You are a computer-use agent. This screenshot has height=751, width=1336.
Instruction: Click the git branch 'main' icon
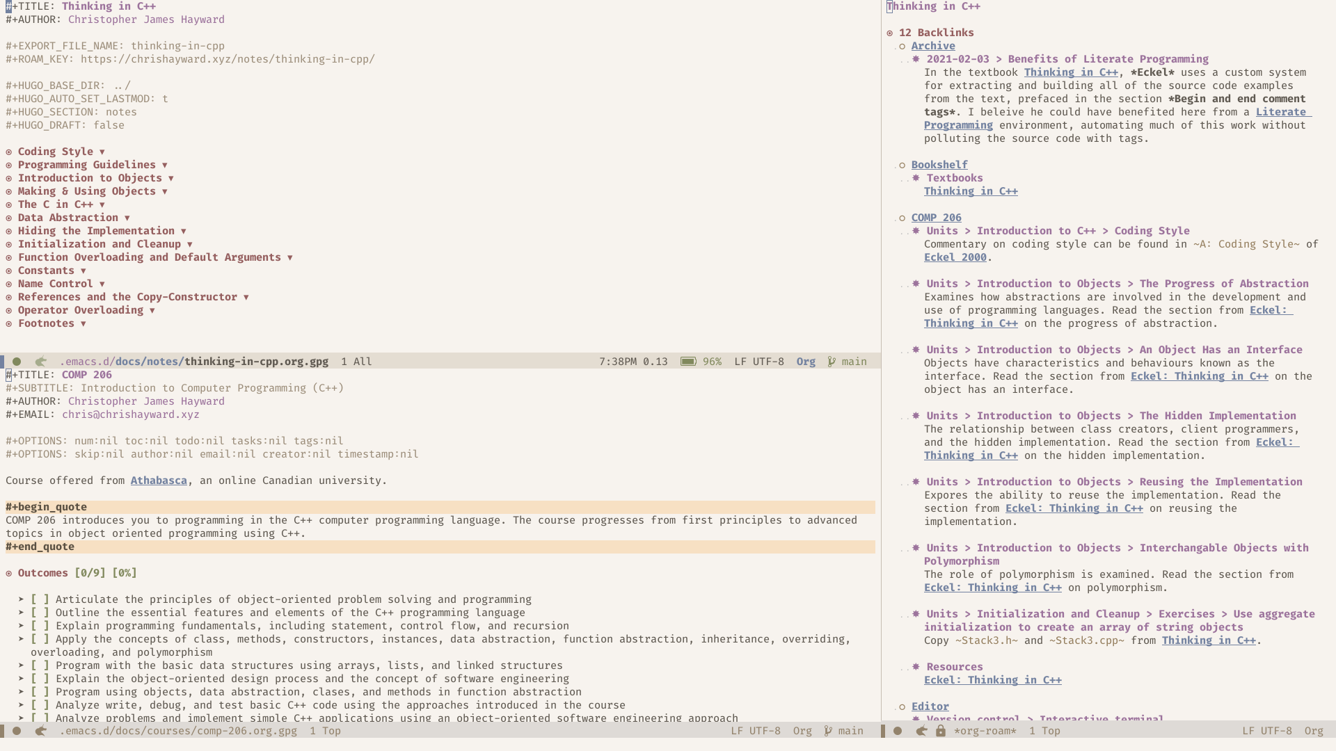click(830, 360)
